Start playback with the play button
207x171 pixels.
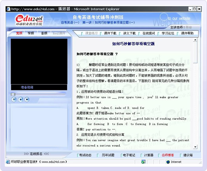point(21,100)
